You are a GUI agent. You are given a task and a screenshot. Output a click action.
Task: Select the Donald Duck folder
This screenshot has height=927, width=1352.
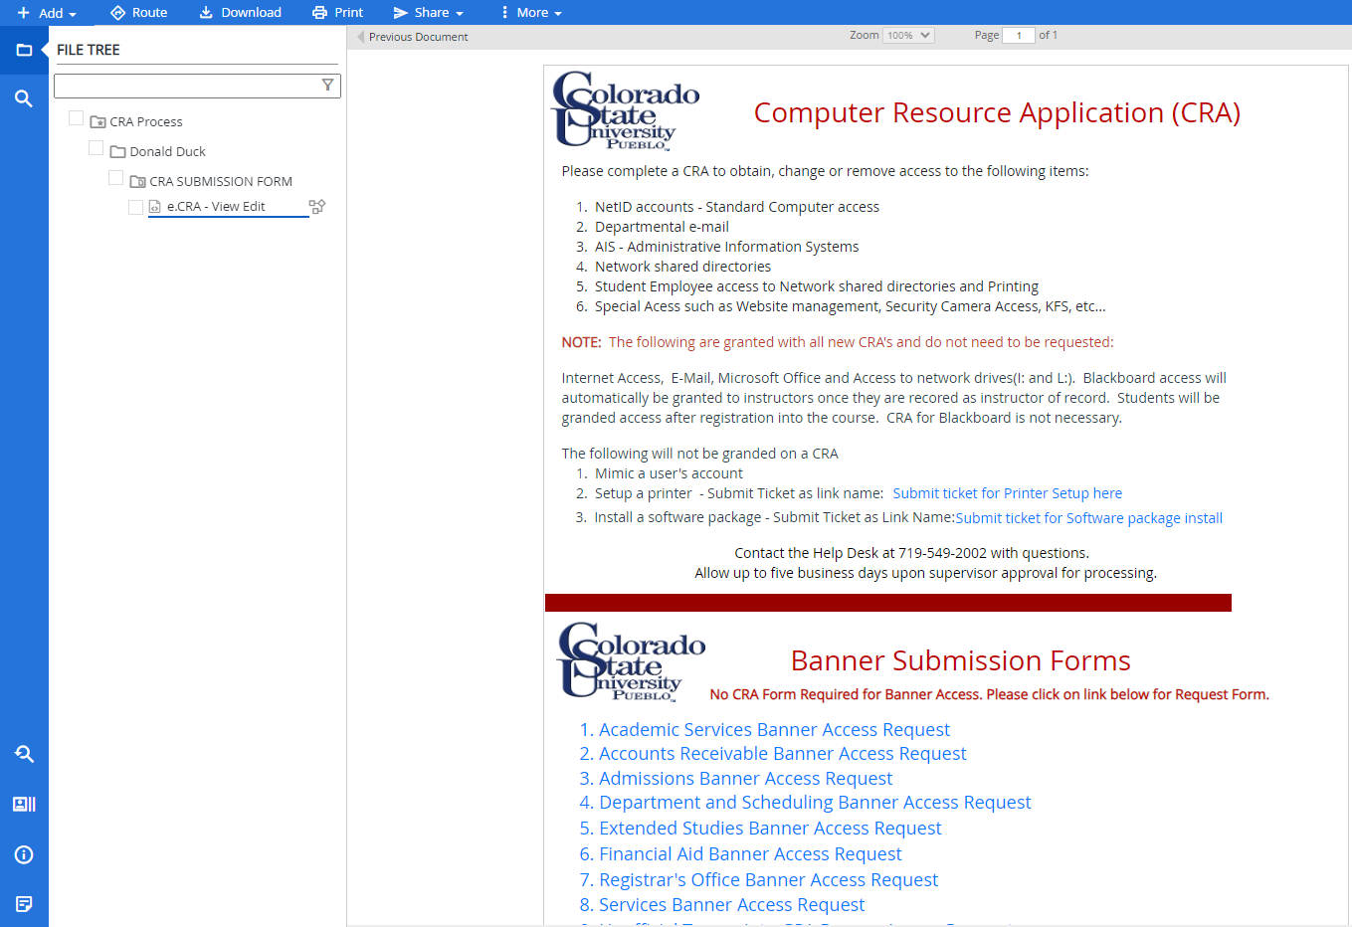point(167,152)
